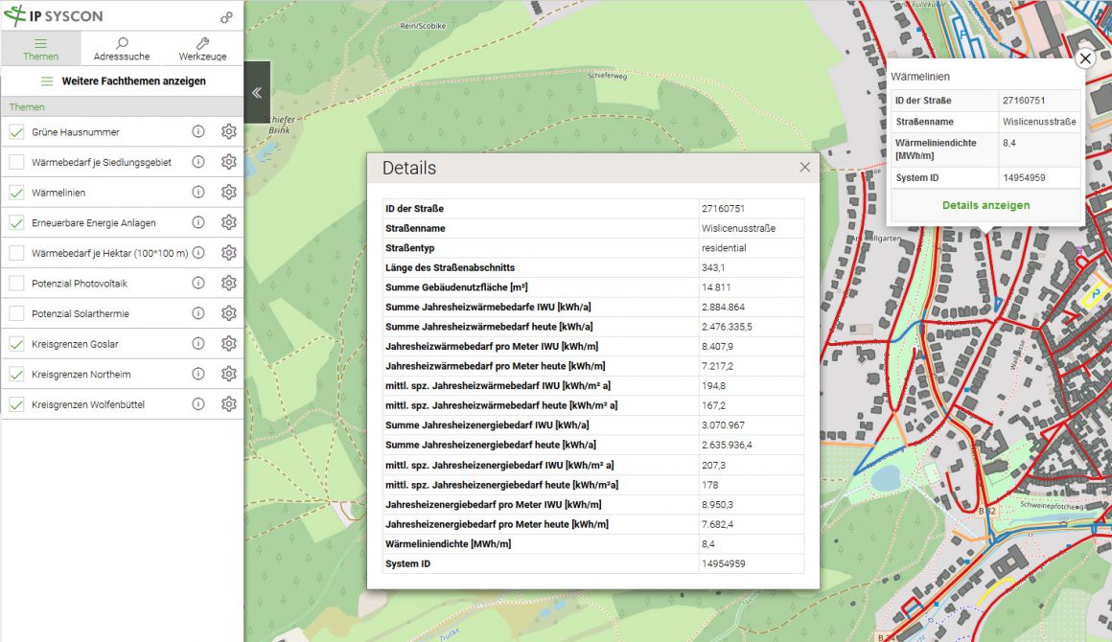Image resolution: width=1112 pixels, height=642 pixels.
Task: Click the link icon in header
Action: [226, 17]
